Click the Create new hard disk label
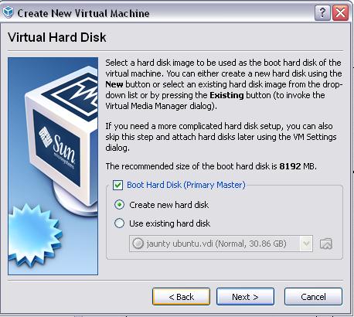Image resolution: width=354 pixels, height=317 pixels. tap(169, 205)
